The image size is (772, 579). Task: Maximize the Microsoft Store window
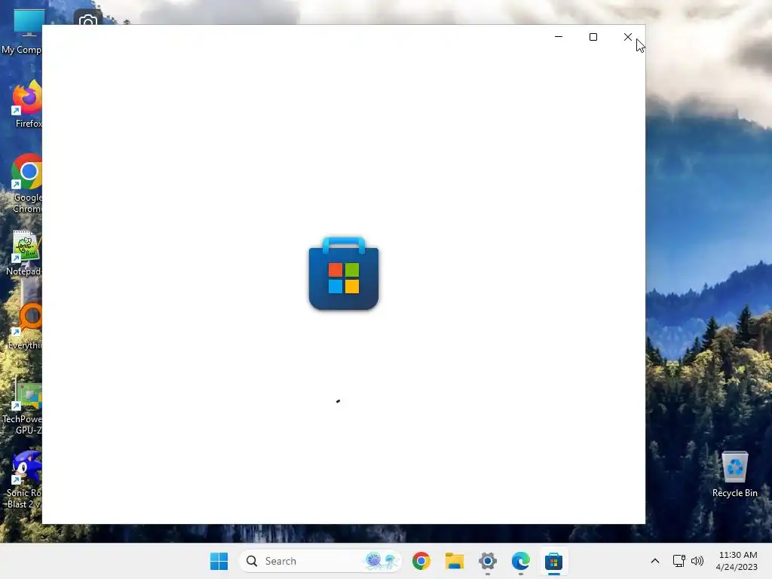point(593,37)
